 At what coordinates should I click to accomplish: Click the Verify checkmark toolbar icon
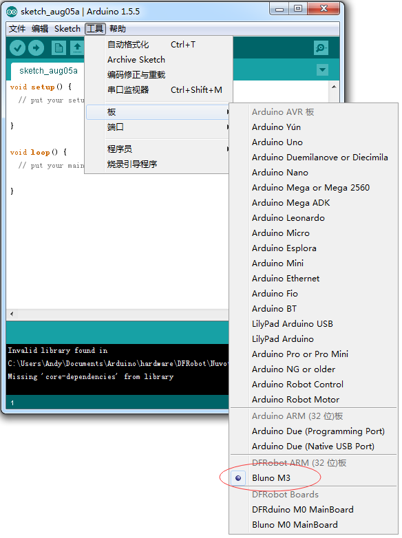tap(17, 48)
